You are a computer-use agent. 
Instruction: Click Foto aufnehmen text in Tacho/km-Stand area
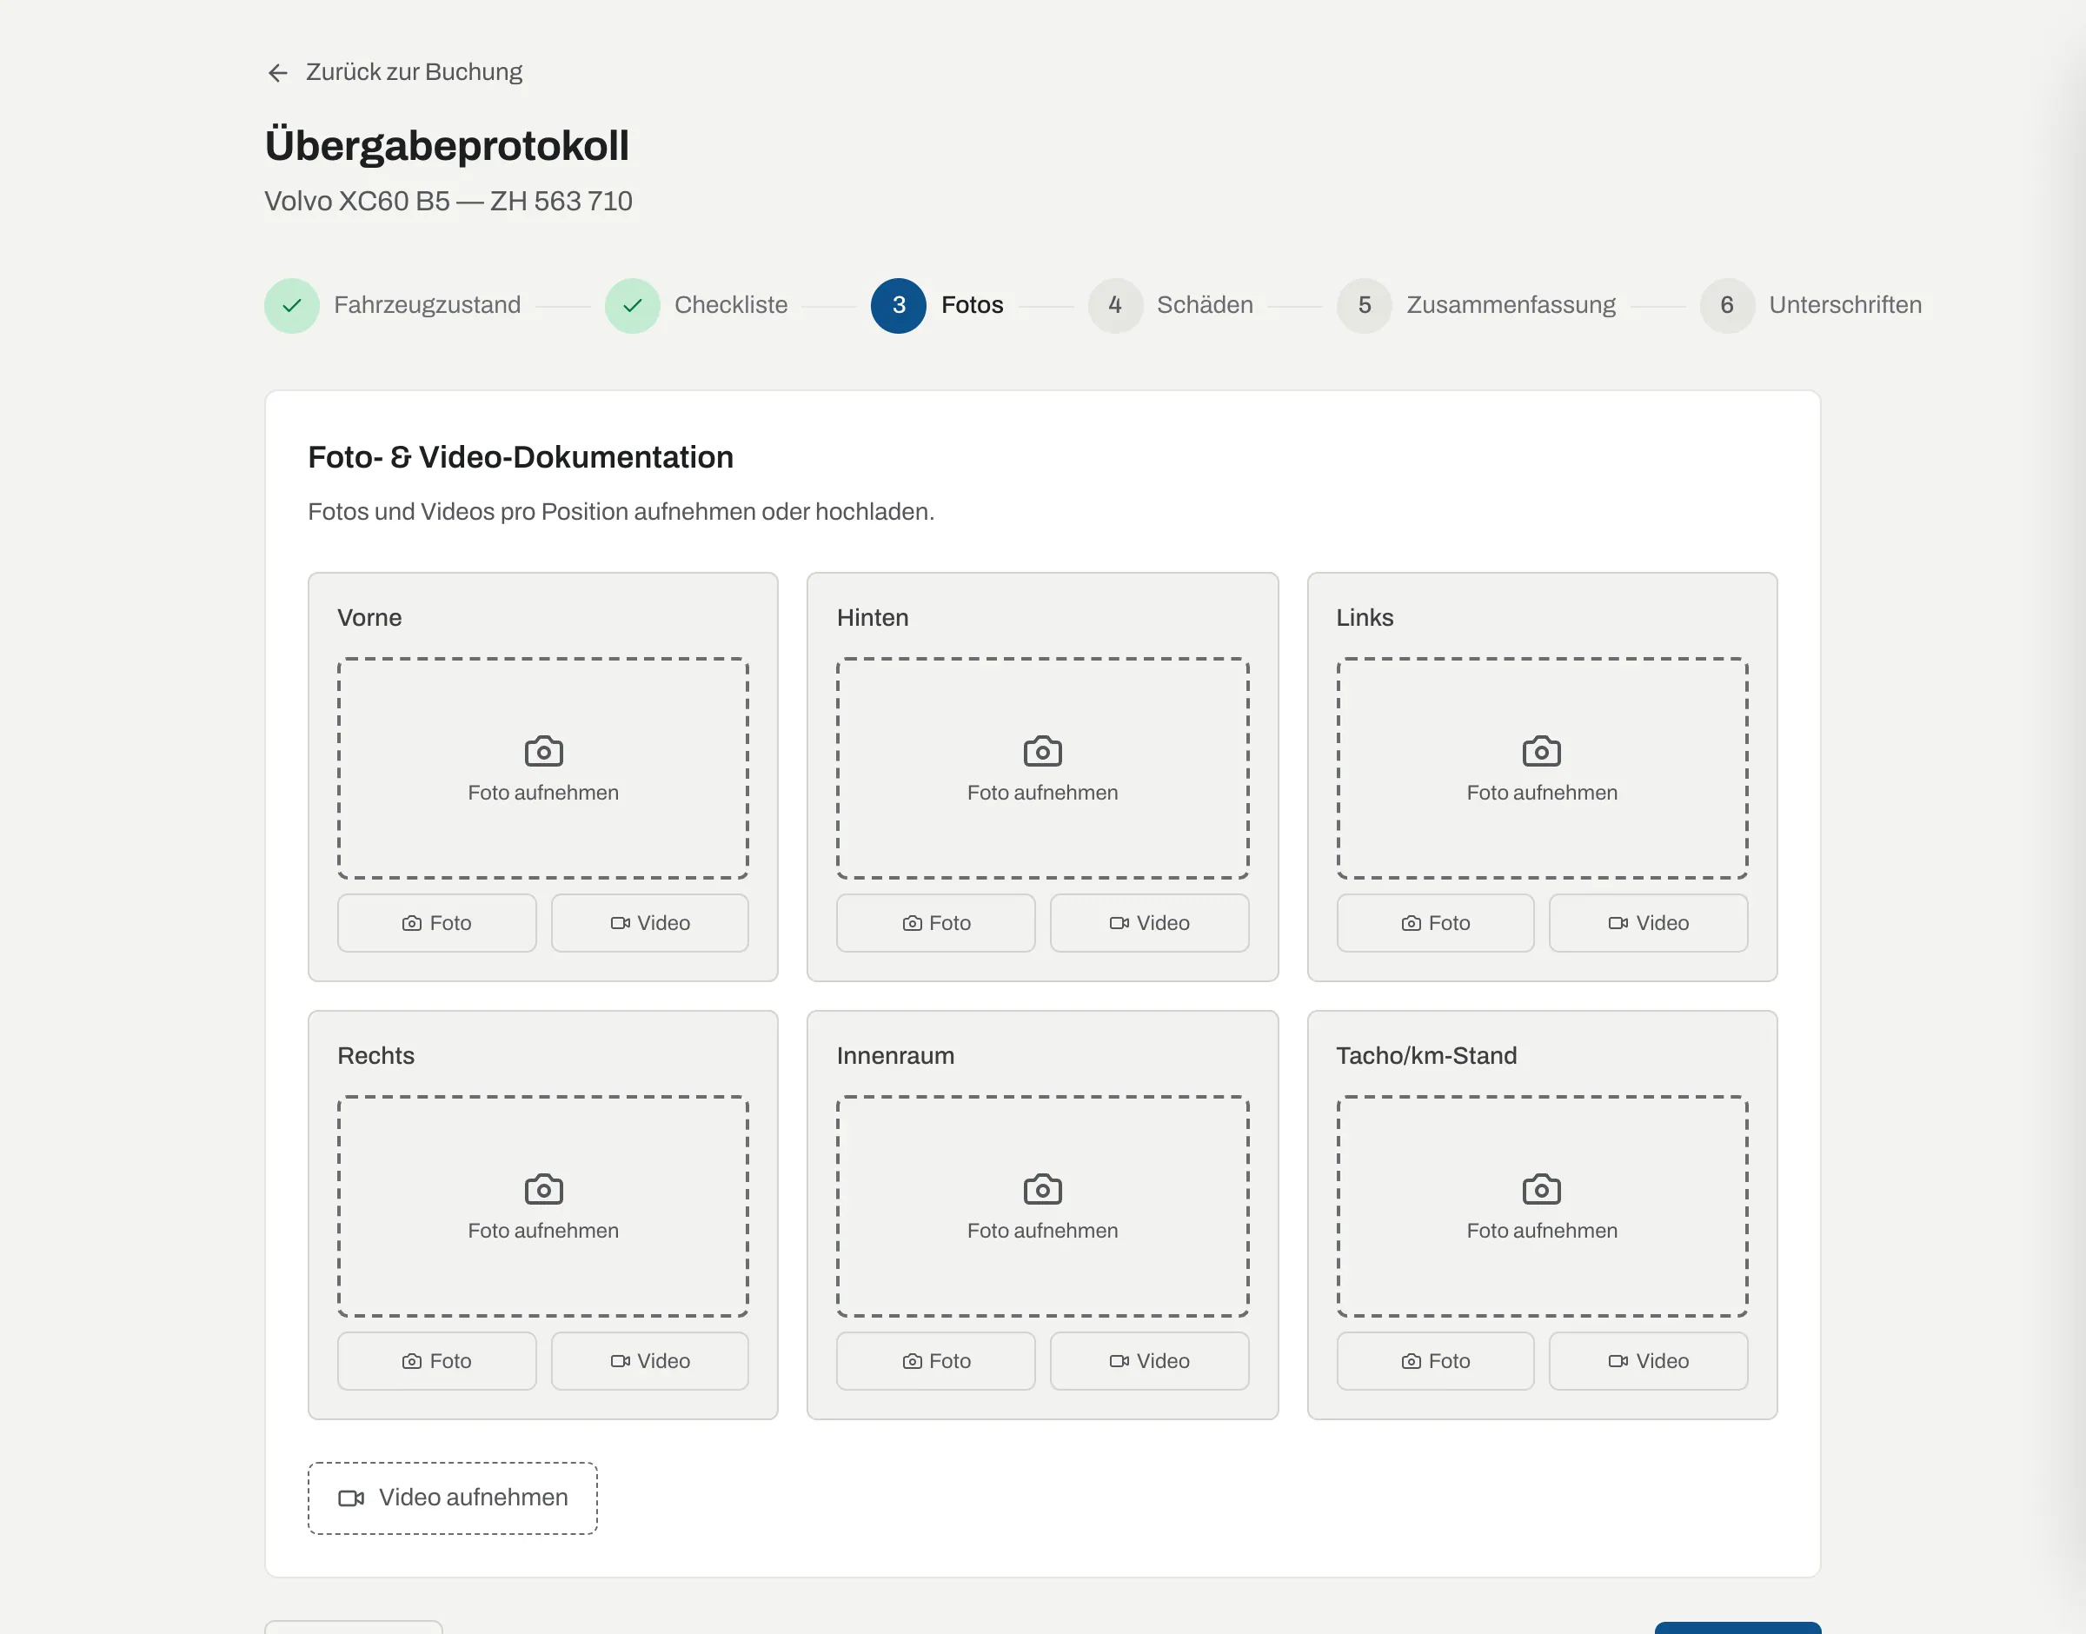[1542, 1232]
